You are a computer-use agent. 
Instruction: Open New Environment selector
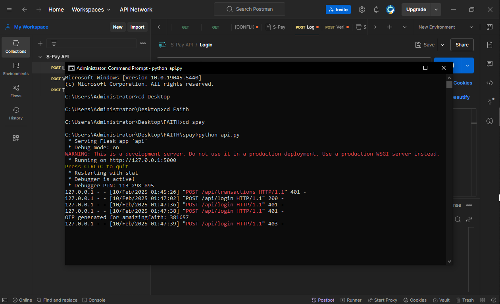tap(446, 27)
